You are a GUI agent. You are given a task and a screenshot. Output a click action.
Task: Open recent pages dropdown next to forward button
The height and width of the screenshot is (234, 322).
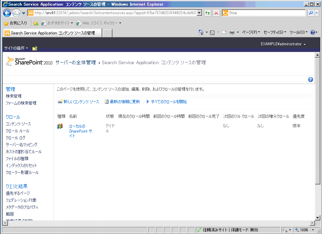point(23,13)
